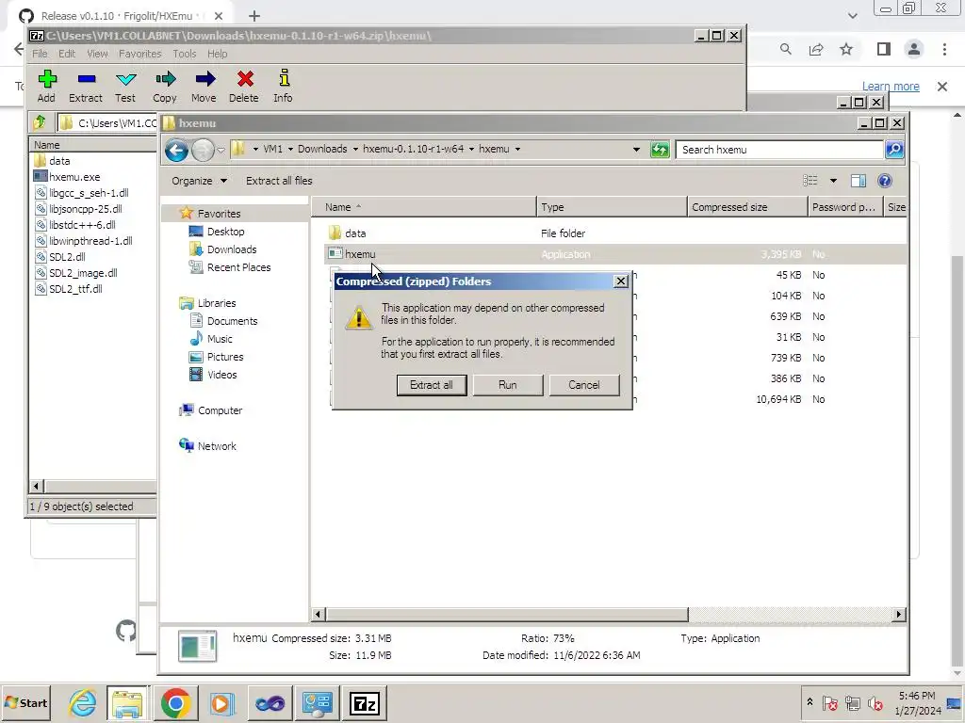
Task: Open the Favorites menu in 7-Zip
Action: (139, 54)
